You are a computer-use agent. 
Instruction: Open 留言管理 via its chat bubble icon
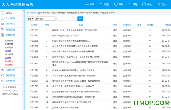pos(3,75)
